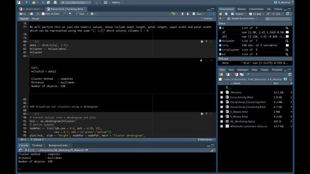The image size is (310, 174).
Task: Open the Background Jobs tab
Action: tap(58, 145)
